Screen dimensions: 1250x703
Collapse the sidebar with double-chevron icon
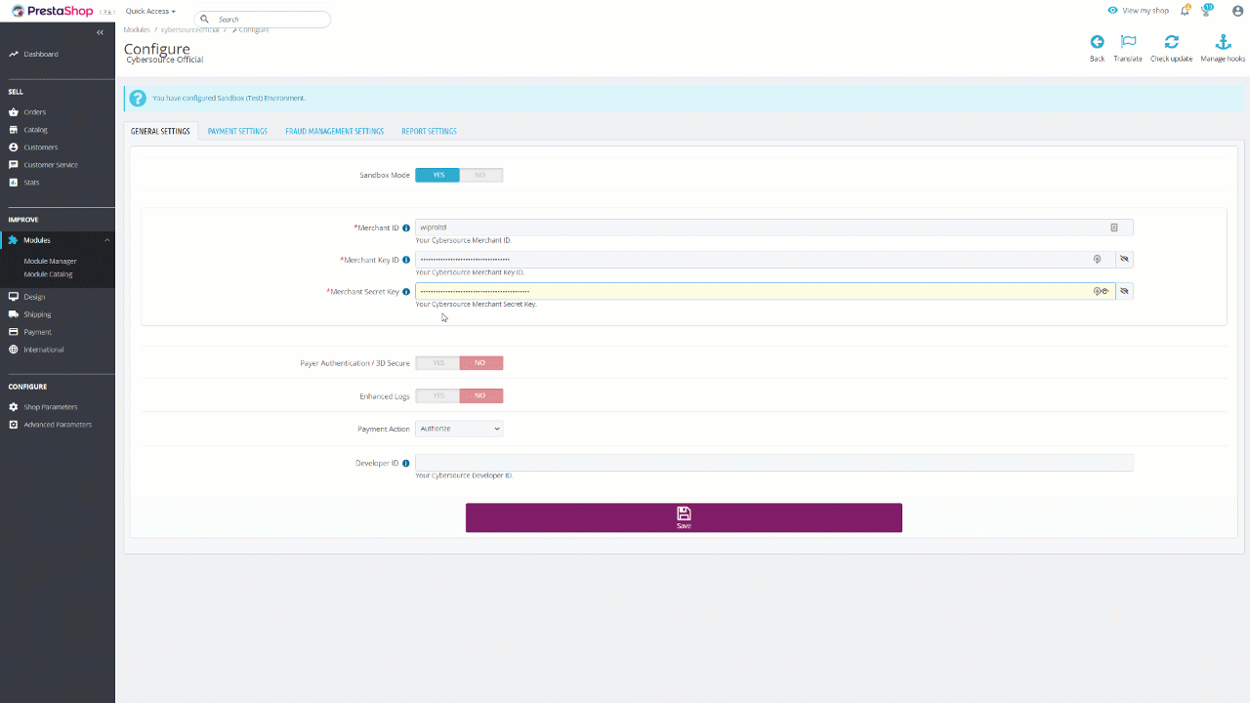tap(100, 32)
